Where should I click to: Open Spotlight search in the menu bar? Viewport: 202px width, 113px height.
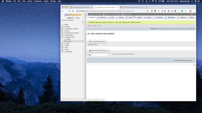192,1
